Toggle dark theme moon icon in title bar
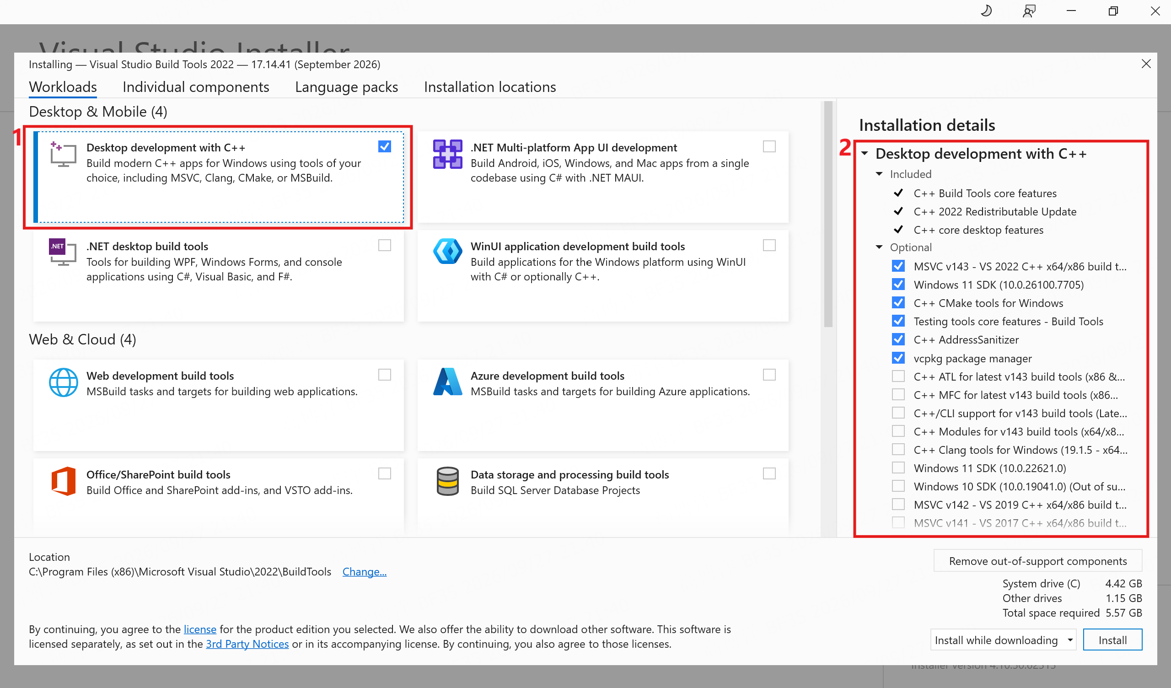This screenshot has height=688, width=1171. pos(986,11)
